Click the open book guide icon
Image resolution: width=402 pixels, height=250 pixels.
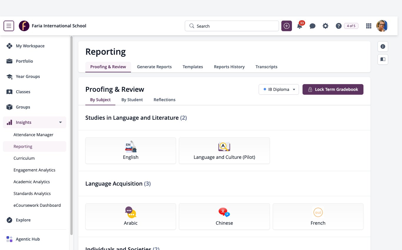[x=383, y=59]
